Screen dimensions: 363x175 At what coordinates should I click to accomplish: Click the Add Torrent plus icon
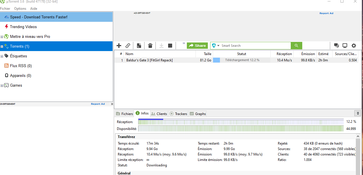pos(119,46)
